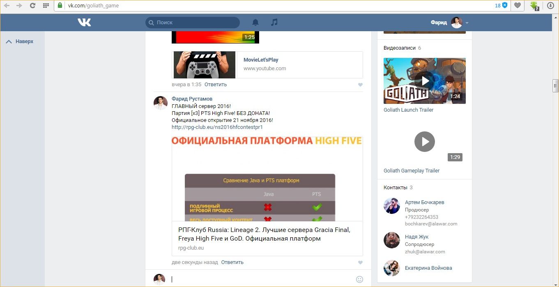Open the MovieLet'sPlay link title
This screenshot has height=287, width=559.
point(261,60)
